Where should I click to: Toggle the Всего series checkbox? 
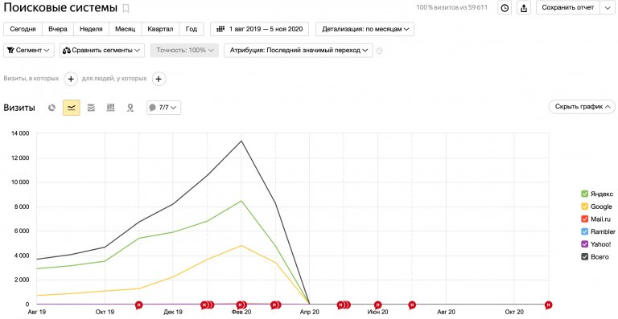tap(585, 257)
